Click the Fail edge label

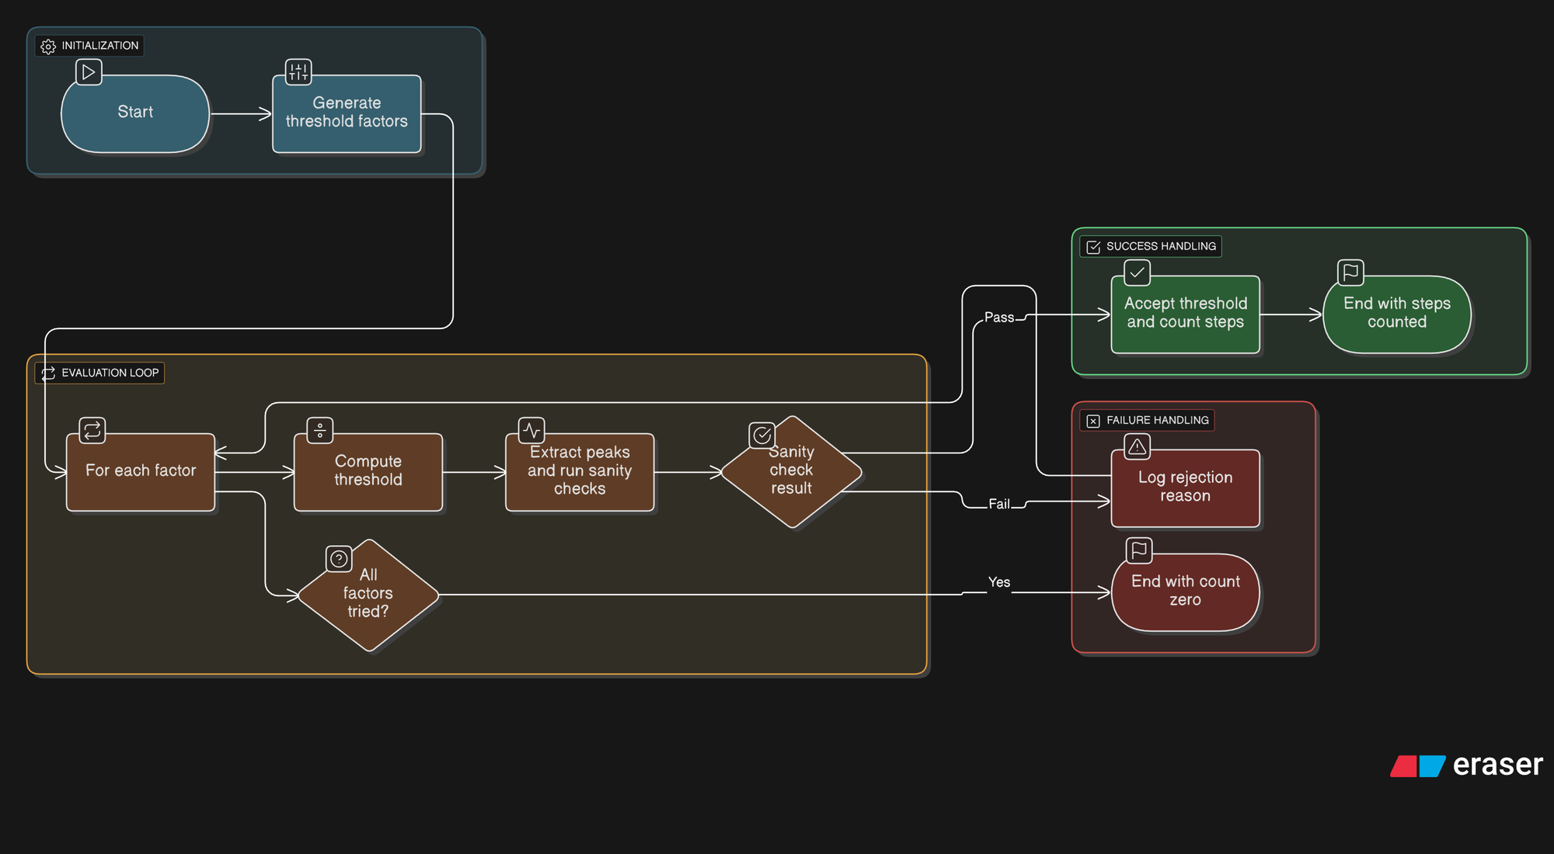point(998,504)
